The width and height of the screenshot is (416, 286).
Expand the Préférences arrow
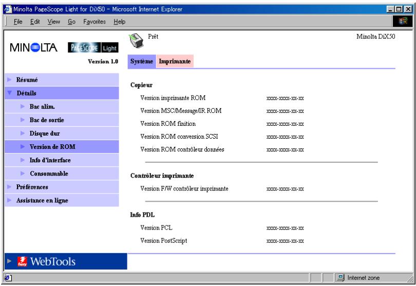[9, 186]
